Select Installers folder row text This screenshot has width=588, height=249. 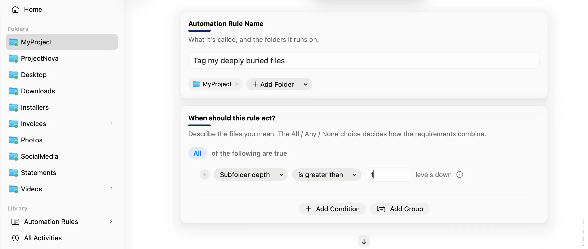35,107
